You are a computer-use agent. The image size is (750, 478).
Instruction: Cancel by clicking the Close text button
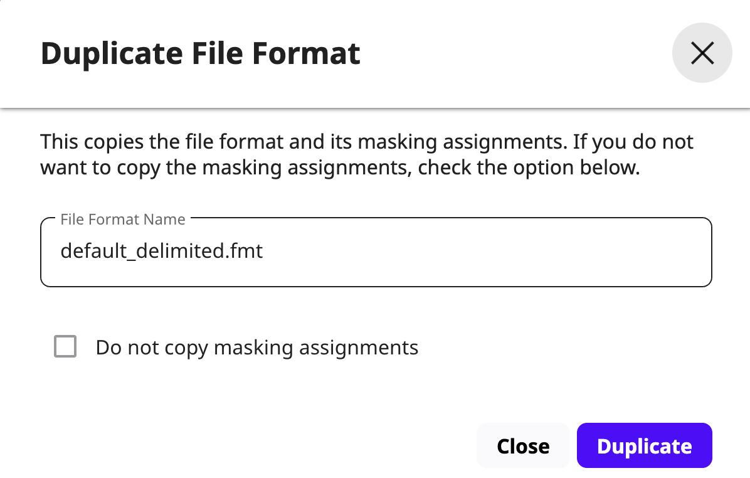pos(523,446)
